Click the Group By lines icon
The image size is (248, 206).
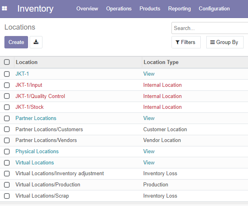(212, 42)
